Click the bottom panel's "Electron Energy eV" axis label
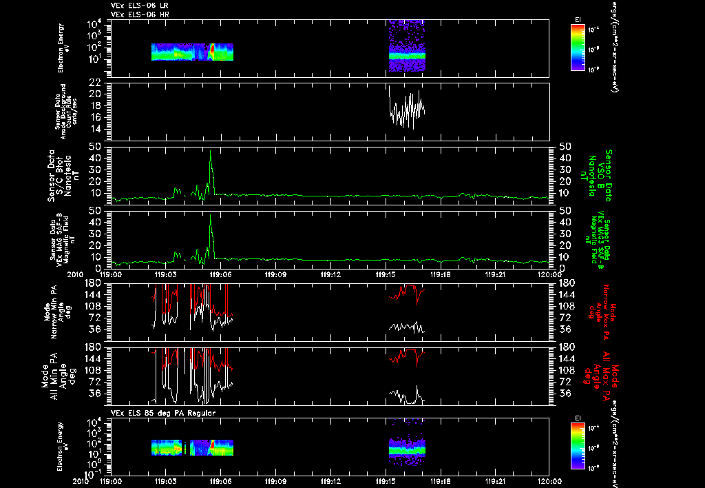The image size is (705, 488). tap(63, 447)
